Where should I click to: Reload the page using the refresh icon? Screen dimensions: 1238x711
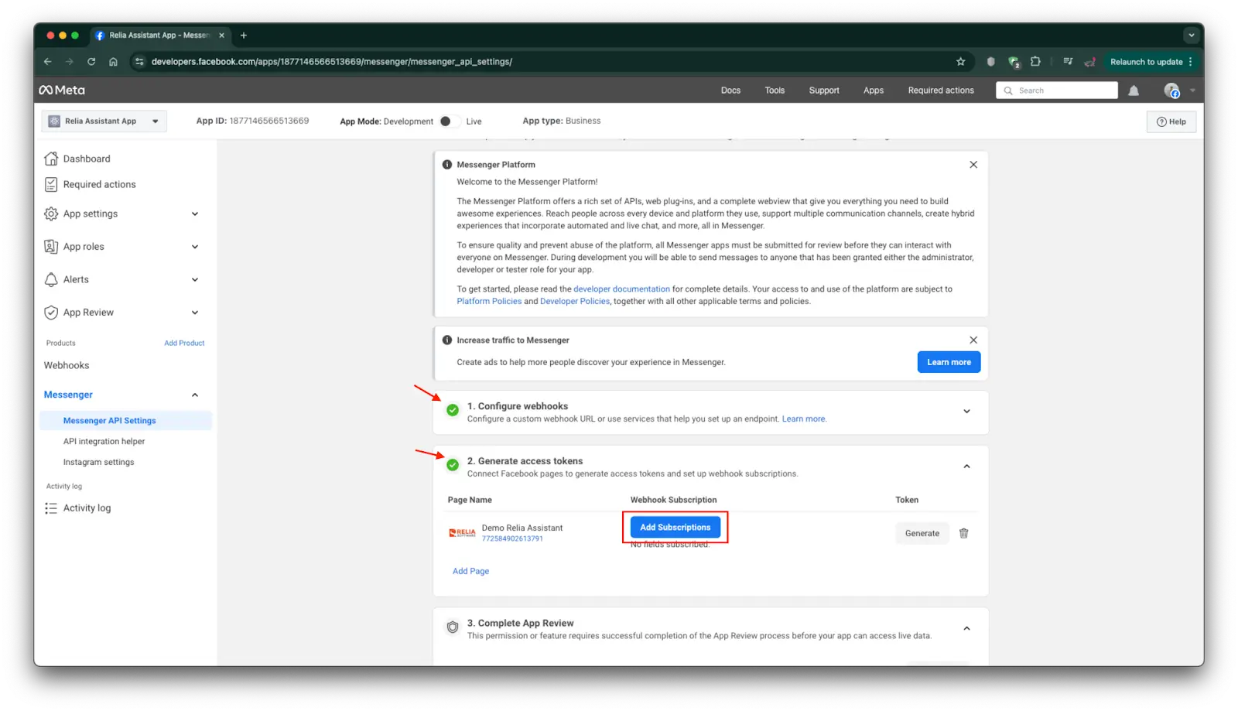point(91,62)
